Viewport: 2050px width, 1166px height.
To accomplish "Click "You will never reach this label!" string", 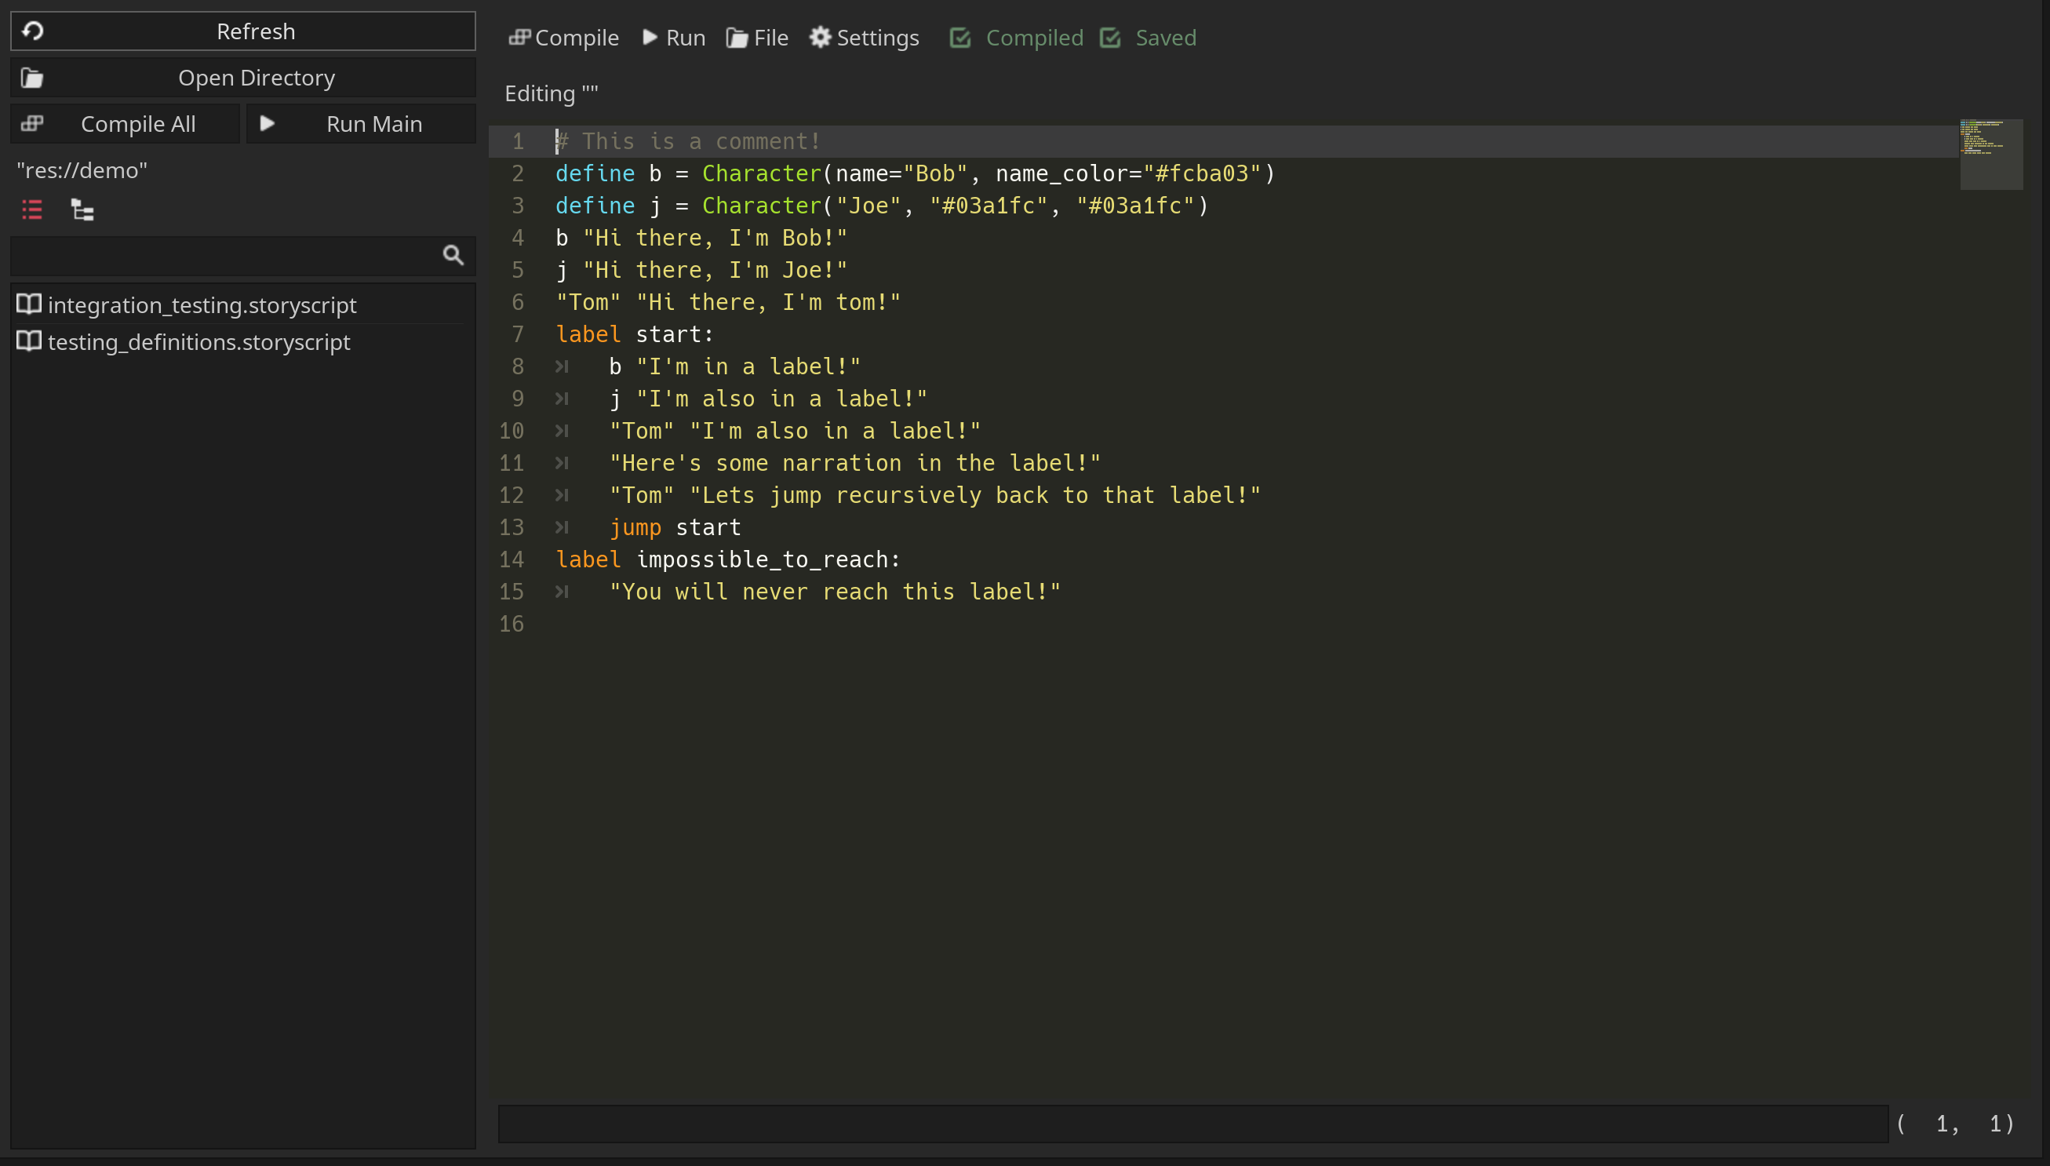I will (x=835, y=591).
